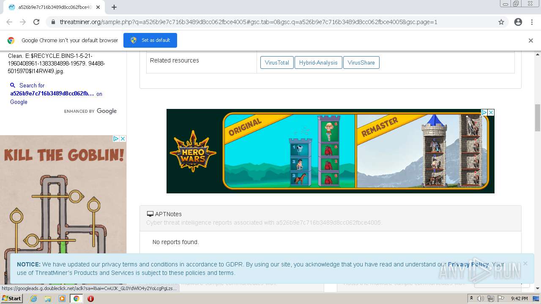The width and height of the screenshot is (541, 304).
Task: Open the volume speaker tray icon
Action: tap(481, 299)
